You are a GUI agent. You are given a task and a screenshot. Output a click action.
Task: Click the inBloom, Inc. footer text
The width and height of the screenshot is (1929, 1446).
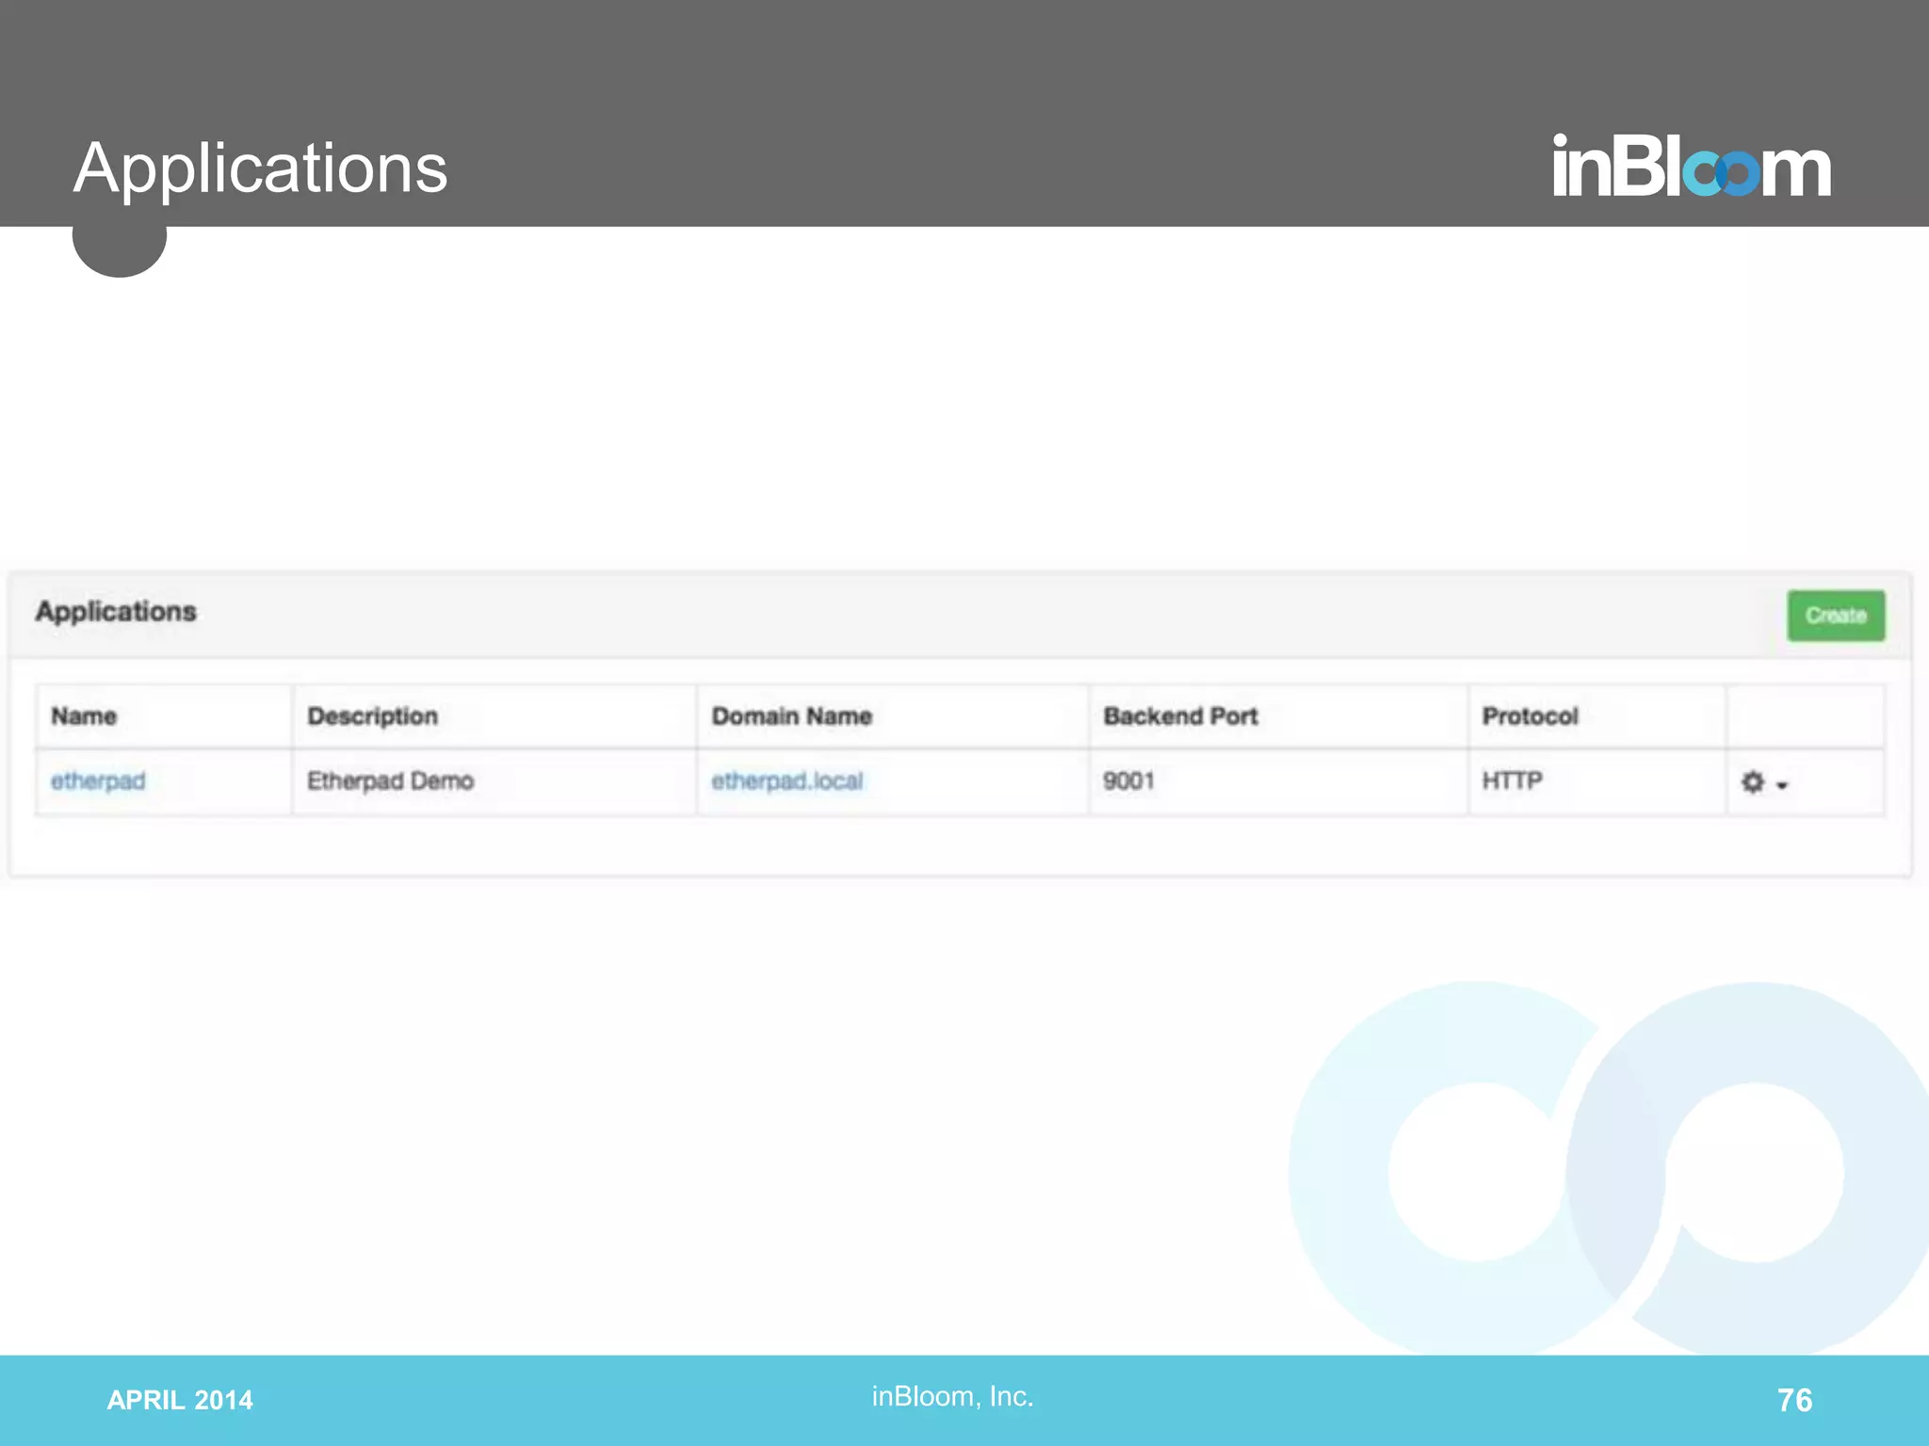(952, 1396)
